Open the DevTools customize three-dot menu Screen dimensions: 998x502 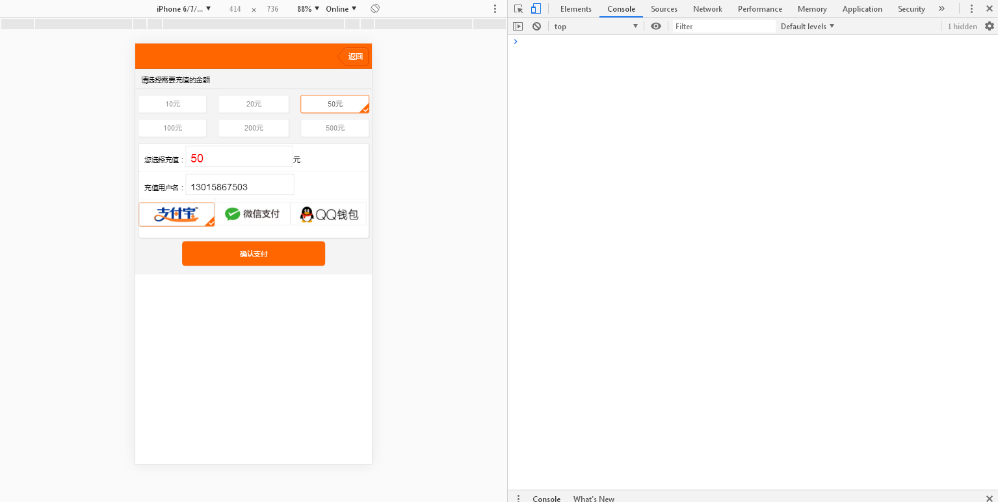[x=971, y=9]
